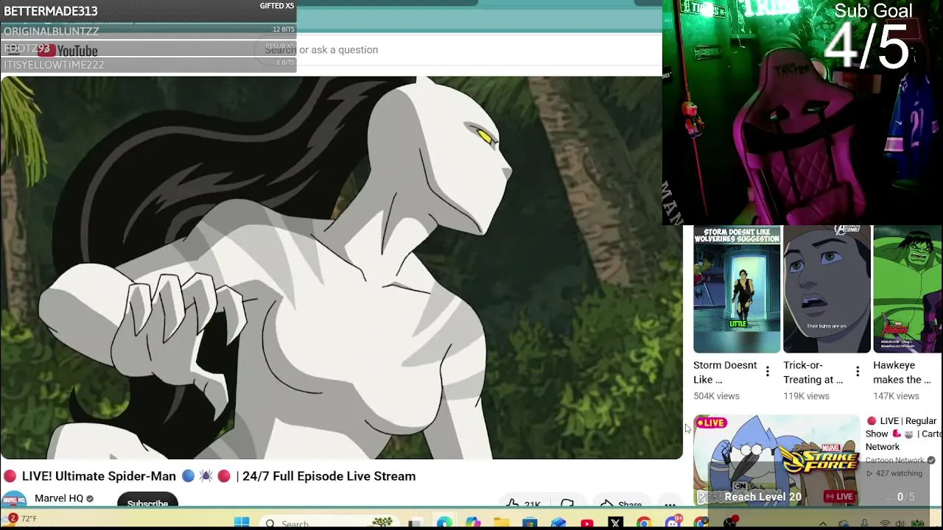Open File Explorer from the taskbar
Screen dimensions: 943x530
502,523
